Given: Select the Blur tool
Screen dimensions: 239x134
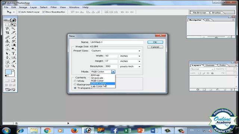Looking at the screenshot, I should (x=7, y=49).
